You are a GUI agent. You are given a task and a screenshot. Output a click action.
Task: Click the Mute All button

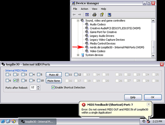click(54, 75)
